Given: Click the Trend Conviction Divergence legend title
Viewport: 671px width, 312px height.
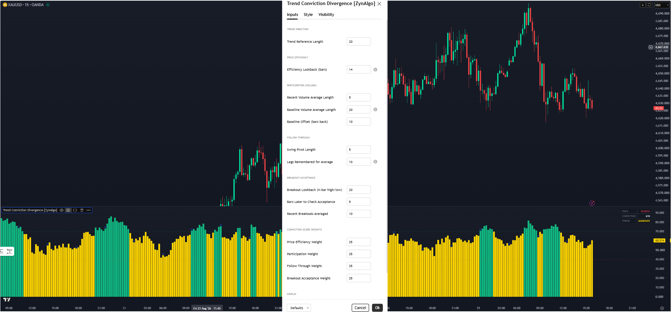Looking at the screenshot, I should coord(30,210).
